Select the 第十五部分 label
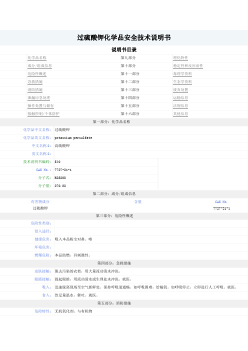The image size is (248, 351). 130,105
